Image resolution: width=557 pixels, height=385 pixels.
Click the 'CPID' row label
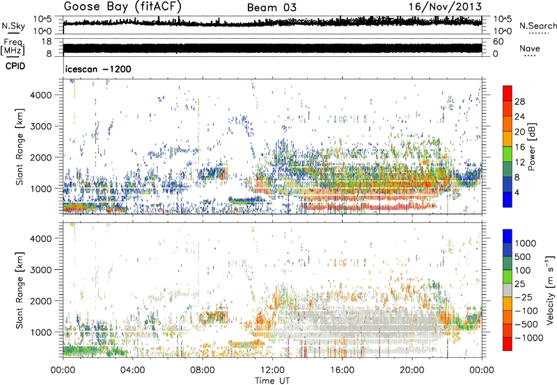[15, 66]
